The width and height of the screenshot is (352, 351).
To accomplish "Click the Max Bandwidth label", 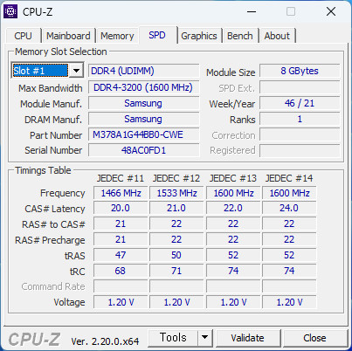I will click(51, 88).
